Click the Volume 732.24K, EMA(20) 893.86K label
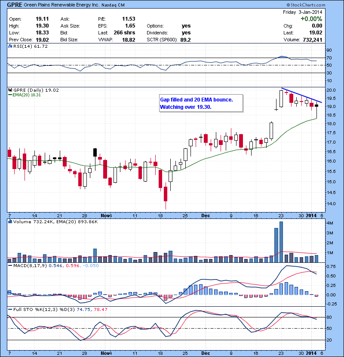 pyautogui.click(x=55, y=222)
